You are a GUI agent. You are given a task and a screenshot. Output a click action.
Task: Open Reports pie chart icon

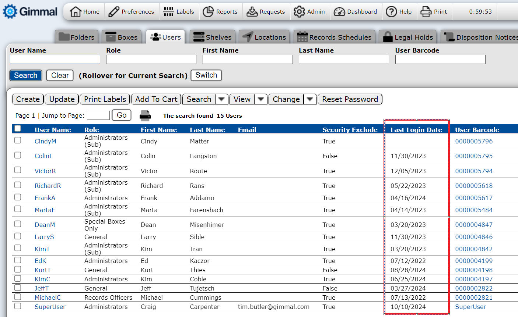pos(208,12)
